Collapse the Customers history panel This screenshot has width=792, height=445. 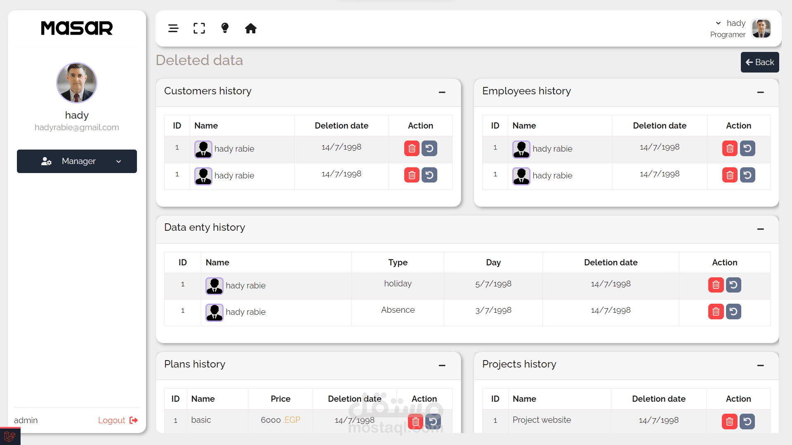pos(442,92)
